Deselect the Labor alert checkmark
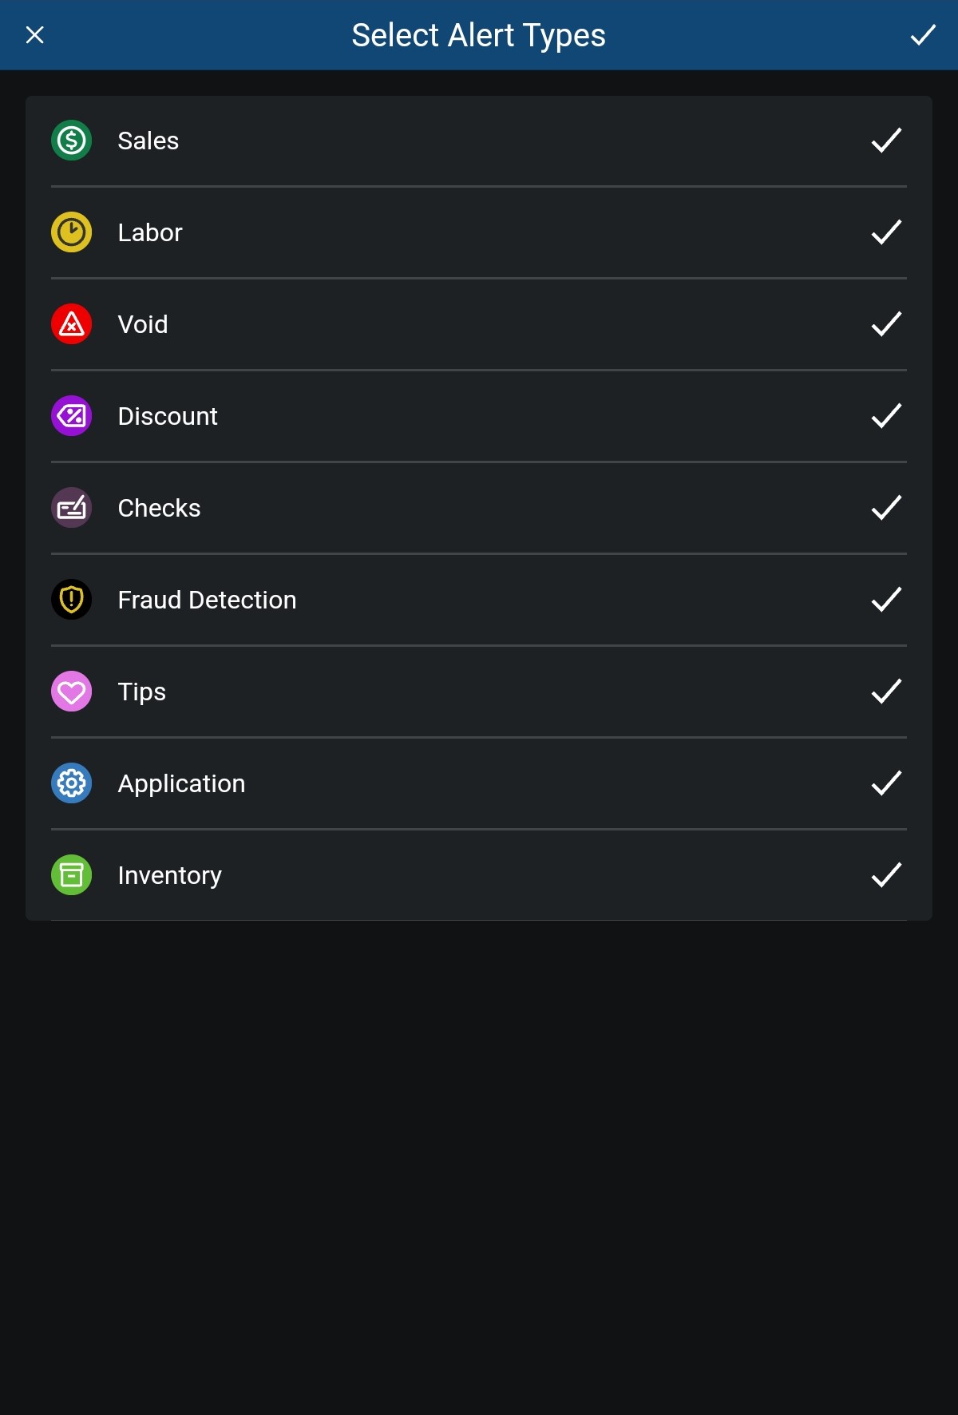958x1415 pixels. [x=885, y=232]
